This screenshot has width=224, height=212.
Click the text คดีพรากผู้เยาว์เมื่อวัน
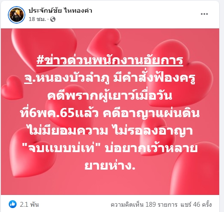110,95
